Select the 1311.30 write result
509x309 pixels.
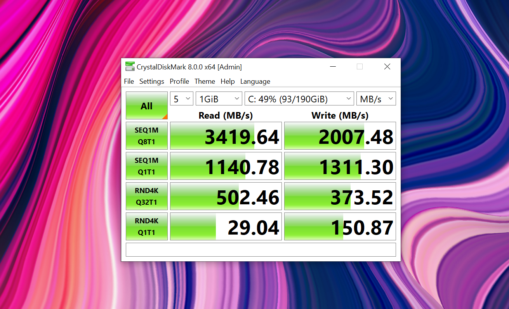pyautogui.click(x=340, y=166)
